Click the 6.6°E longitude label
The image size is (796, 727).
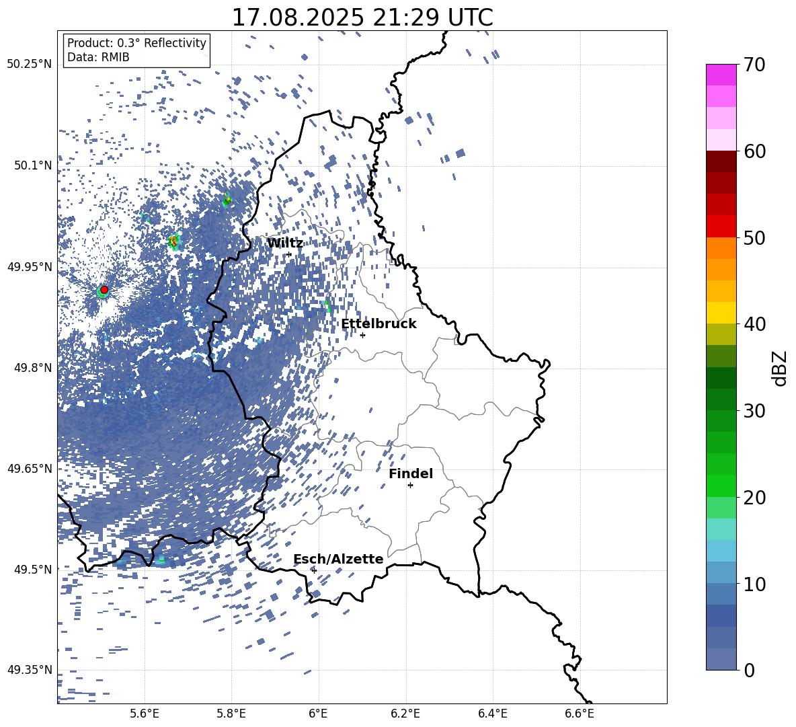tap(580, 714)
